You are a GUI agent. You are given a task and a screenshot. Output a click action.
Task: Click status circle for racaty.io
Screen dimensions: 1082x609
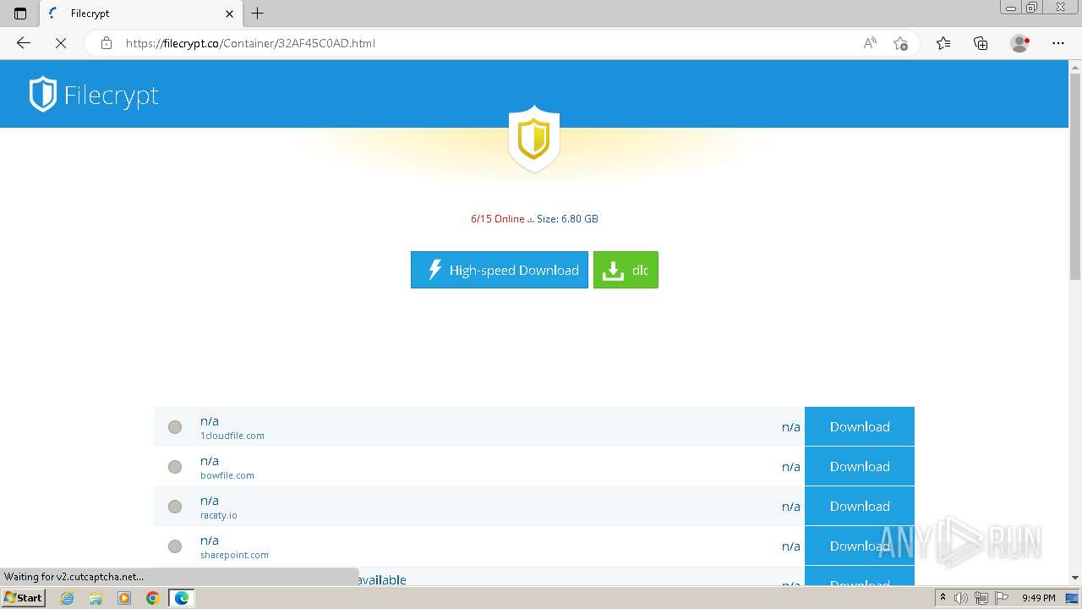point(175,507)
